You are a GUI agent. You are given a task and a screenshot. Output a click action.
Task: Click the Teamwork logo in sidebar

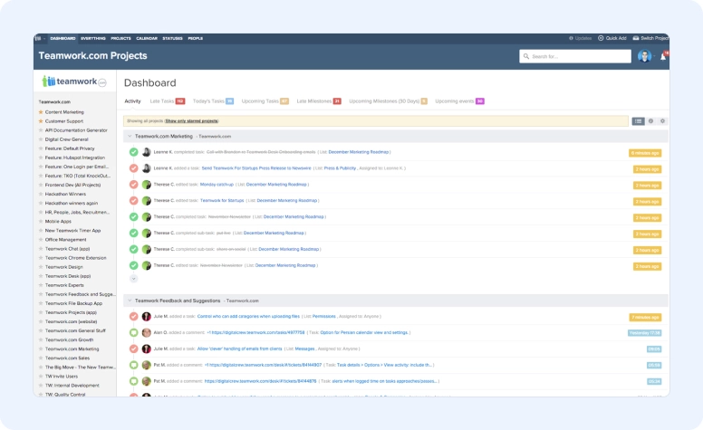tap(74, 81)
